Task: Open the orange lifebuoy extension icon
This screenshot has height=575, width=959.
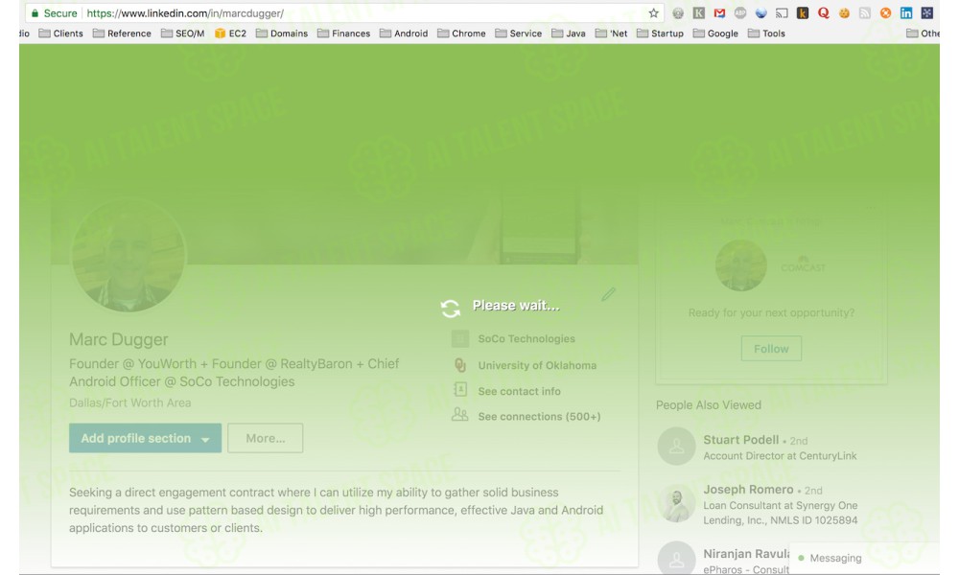Action: [x=885, y=12]
